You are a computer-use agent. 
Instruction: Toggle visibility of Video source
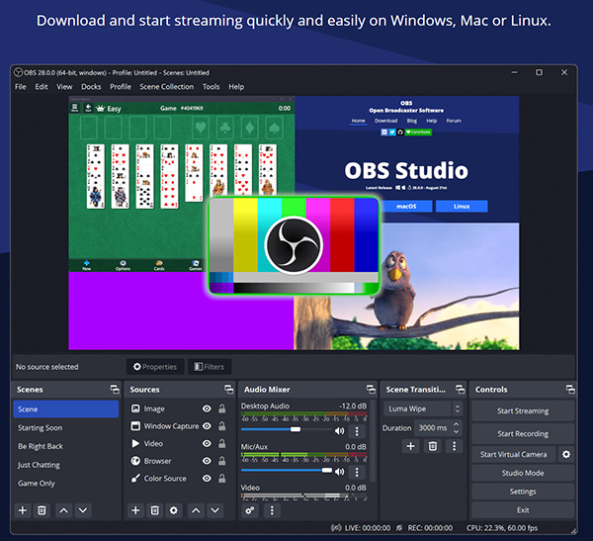tap(207, 443)
